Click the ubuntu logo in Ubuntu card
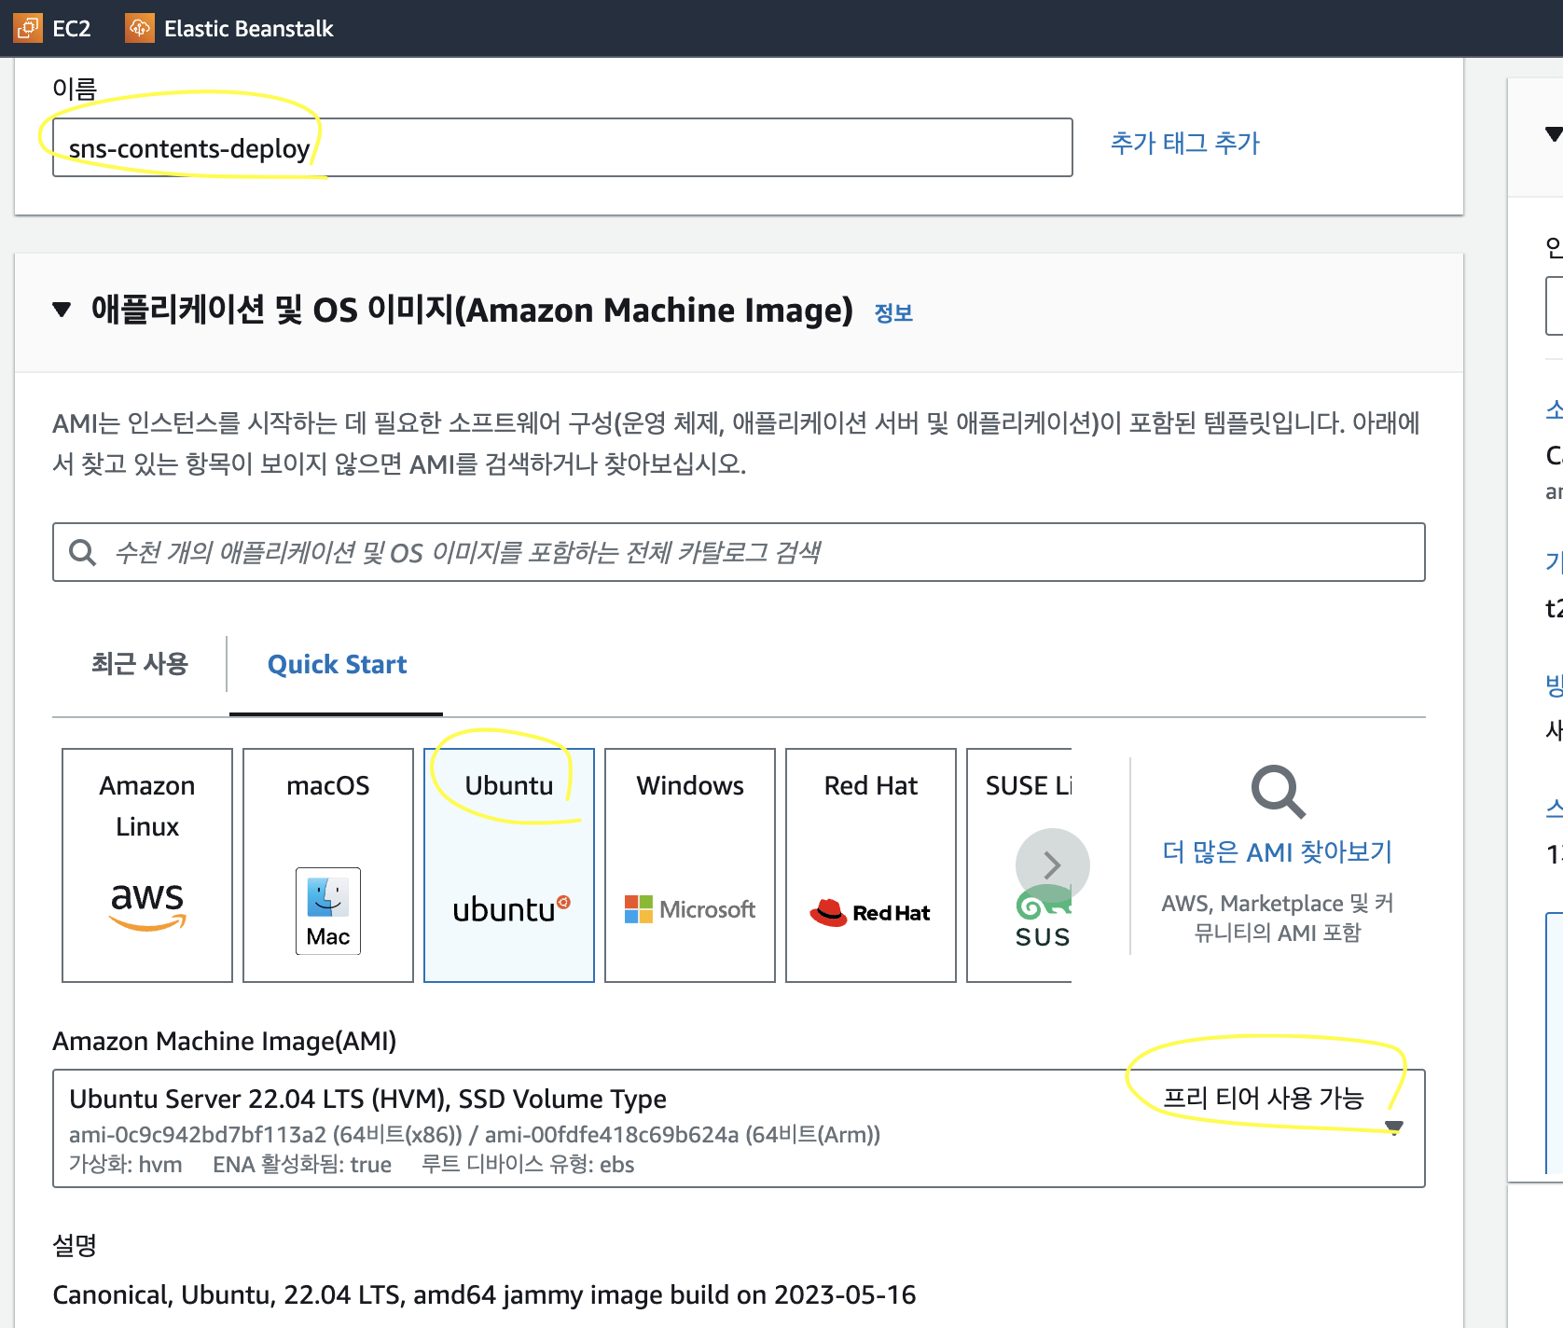1563x1328 pixels. point(511,908)
